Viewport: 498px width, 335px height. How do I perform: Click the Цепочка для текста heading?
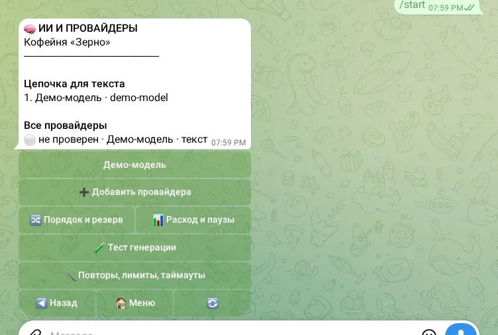(x=74, y=84)
